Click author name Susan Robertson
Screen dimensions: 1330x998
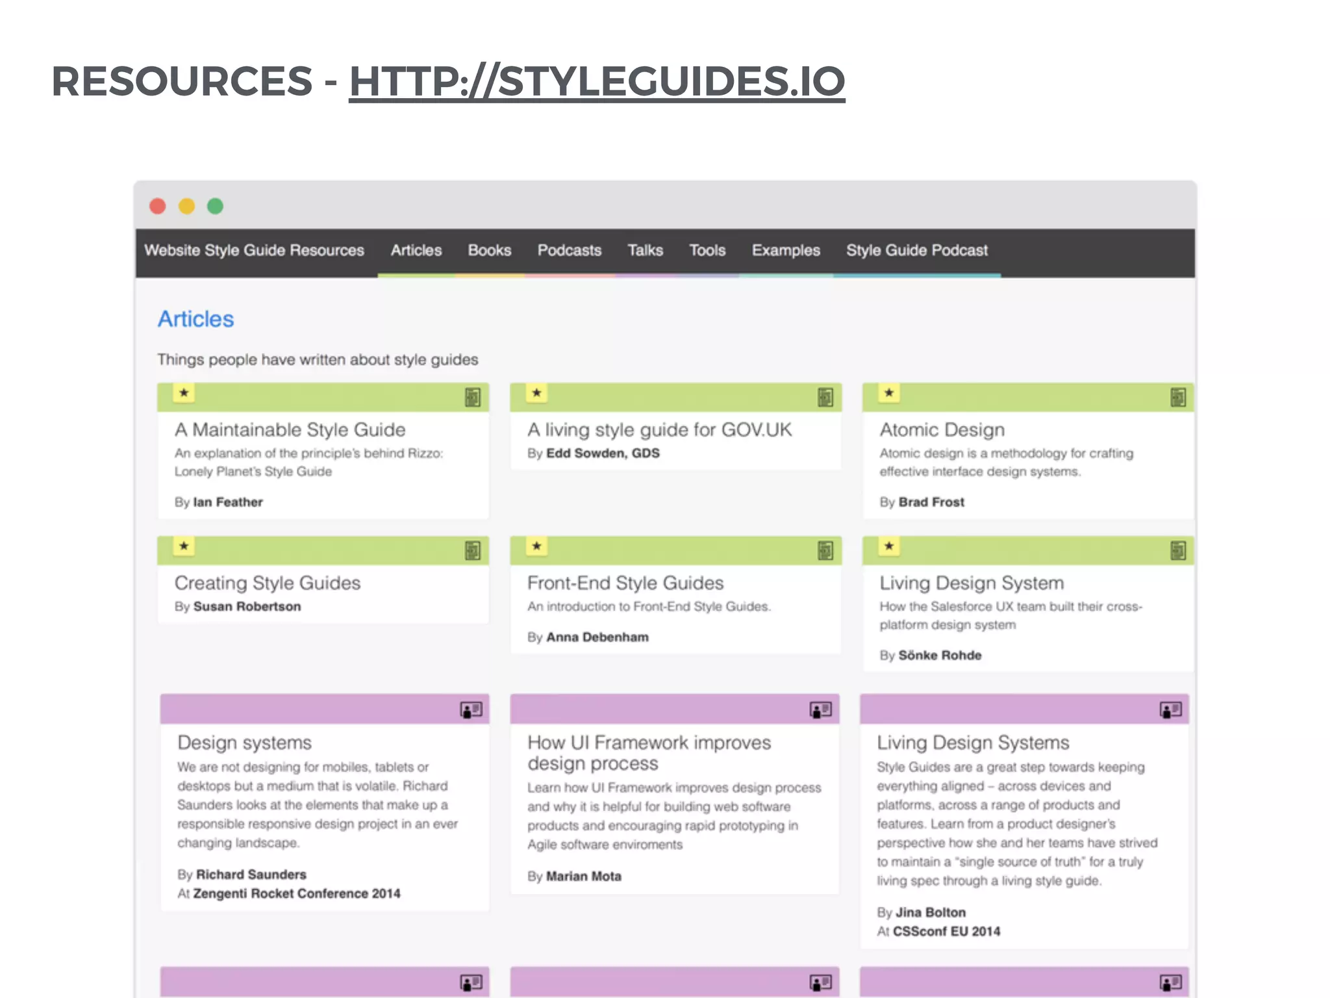pyautogui.click(x=247, y=607)
